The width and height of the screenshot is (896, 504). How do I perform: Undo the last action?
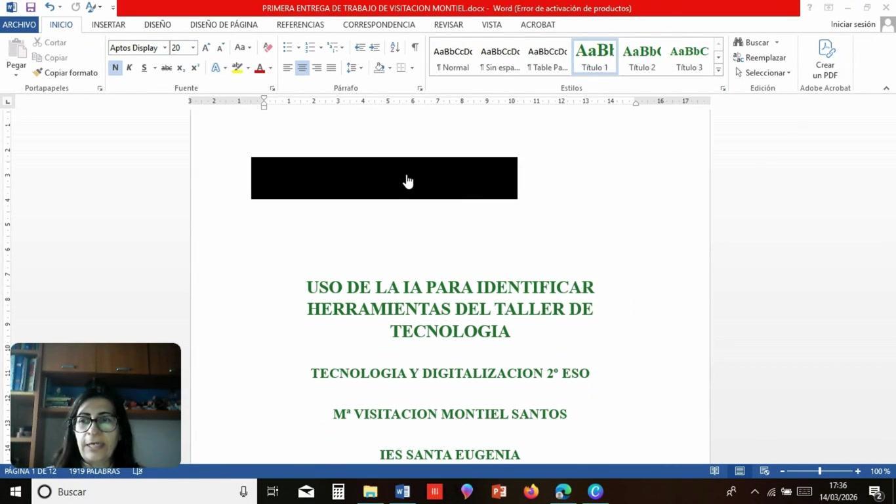tap(50, 8)
